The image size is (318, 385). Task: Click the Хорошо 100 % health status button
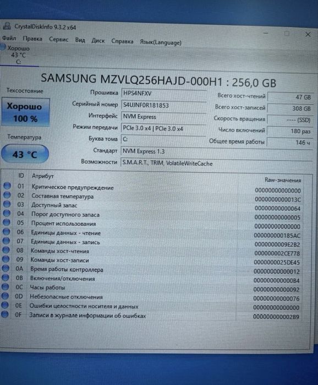click(25, 112)
